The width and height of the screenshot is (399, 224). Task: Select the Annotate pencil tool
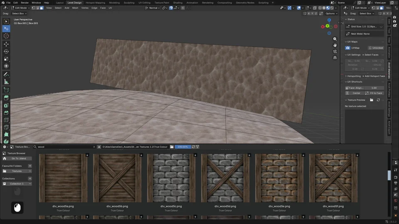coord(6,74)
